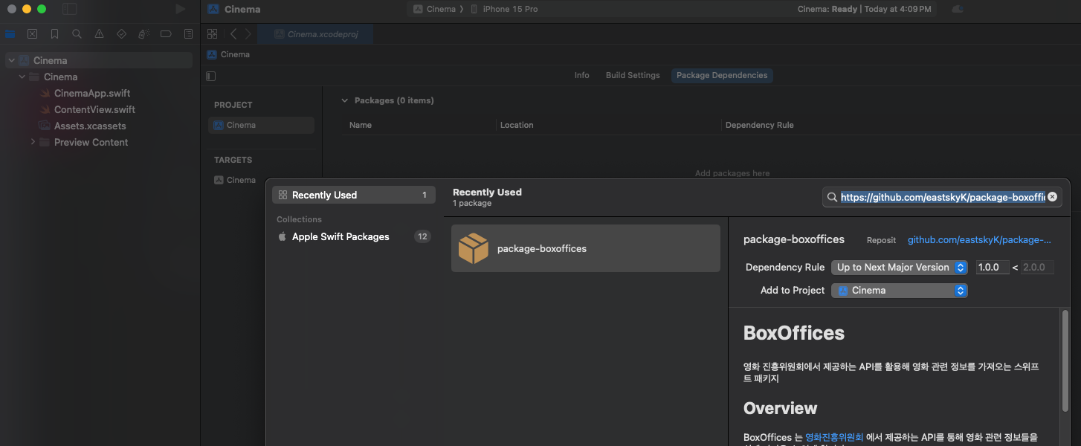Choose the iPhone 15 Pro run destination
The width and height of the screenshot is (1081, 446).
coord(504,9)
